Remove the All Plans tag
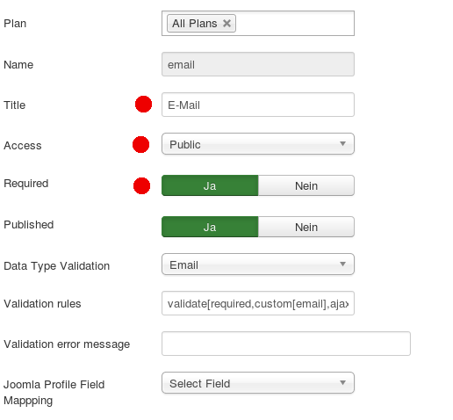 [x=226, y=23]
